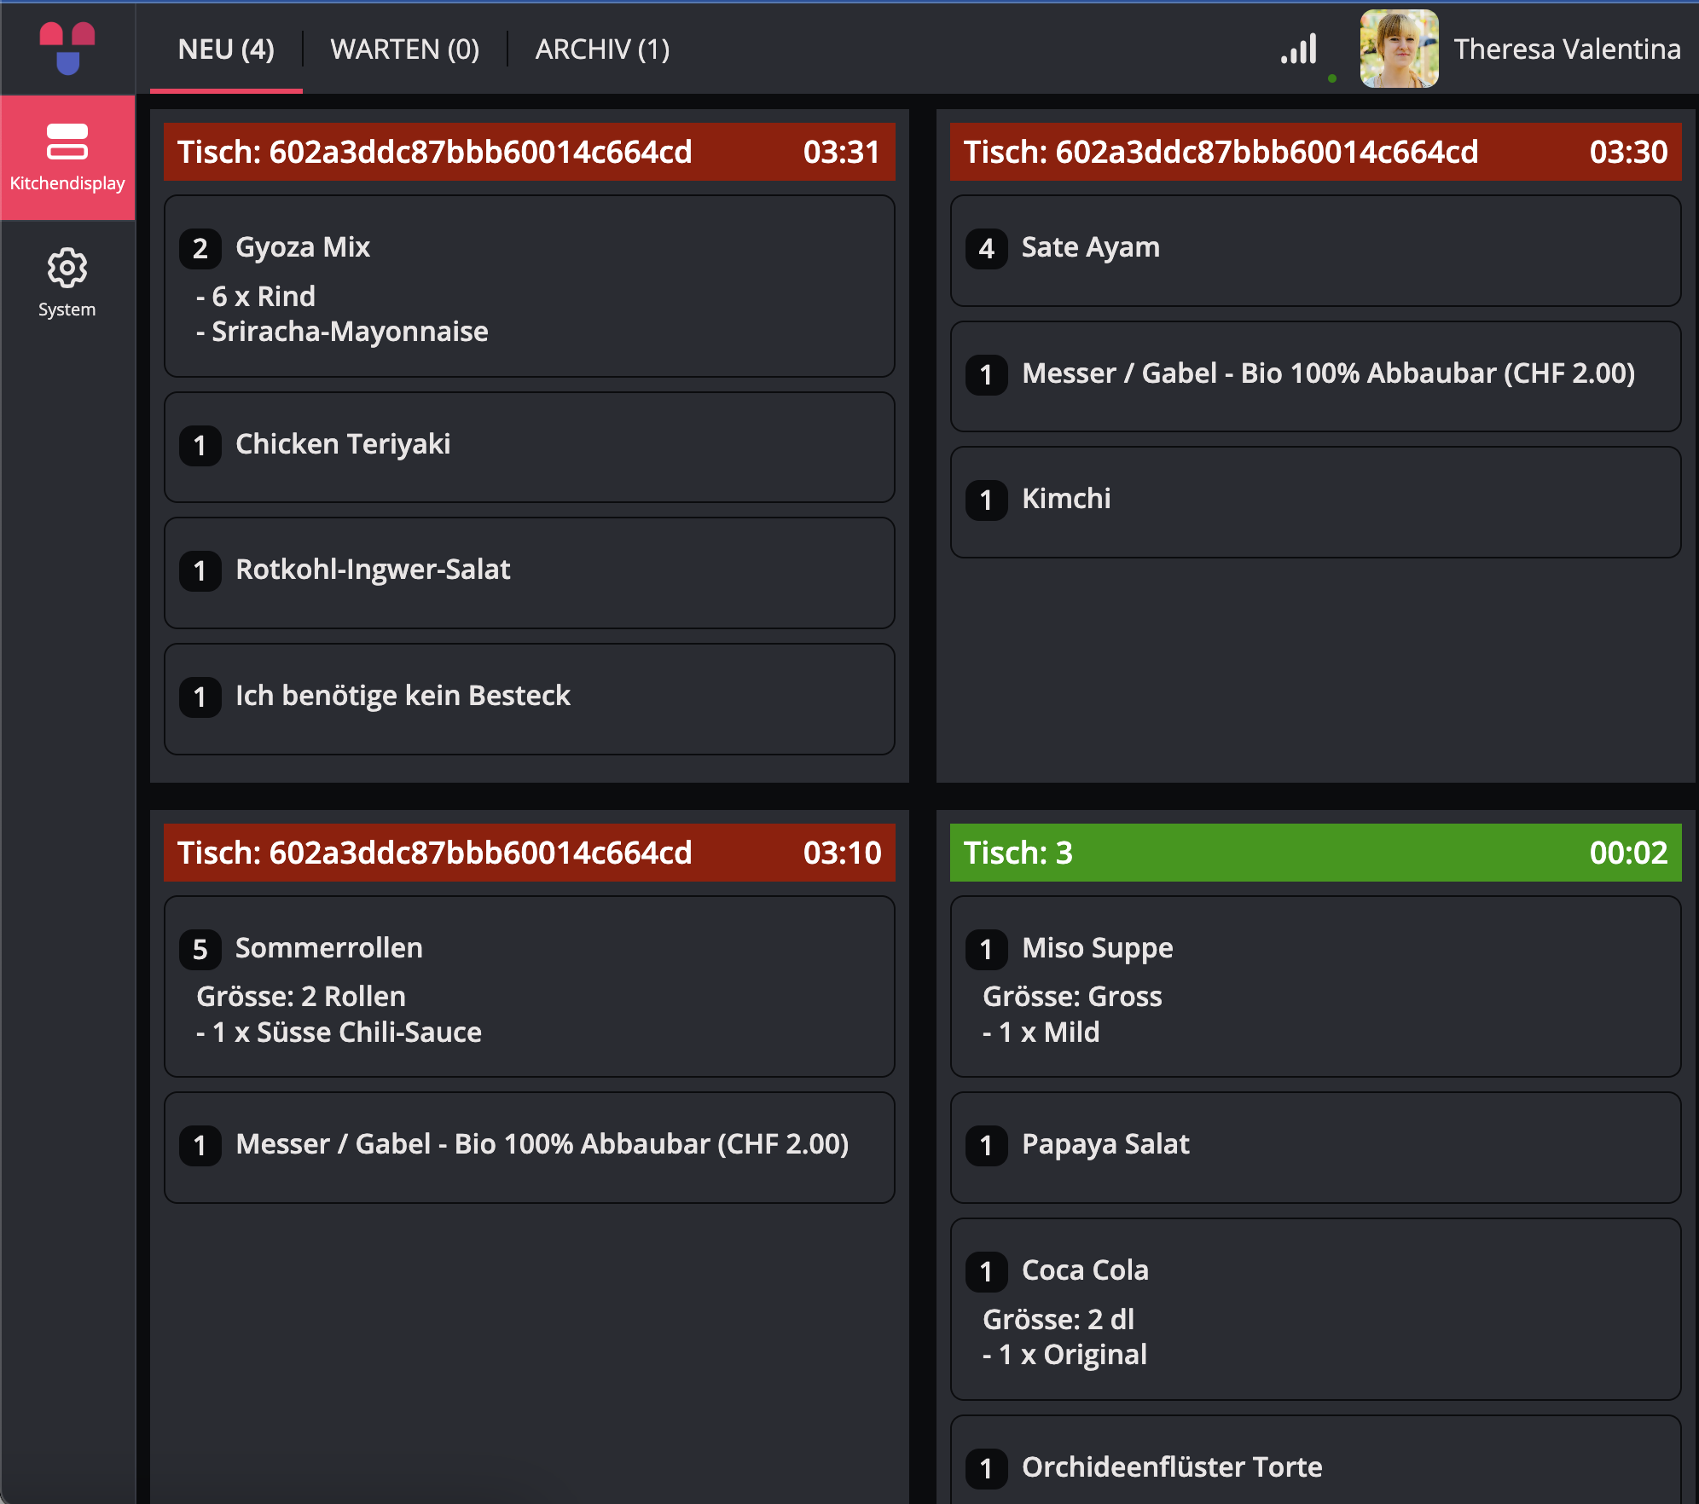Click the red order header showing 03:31

coord(530,152)
